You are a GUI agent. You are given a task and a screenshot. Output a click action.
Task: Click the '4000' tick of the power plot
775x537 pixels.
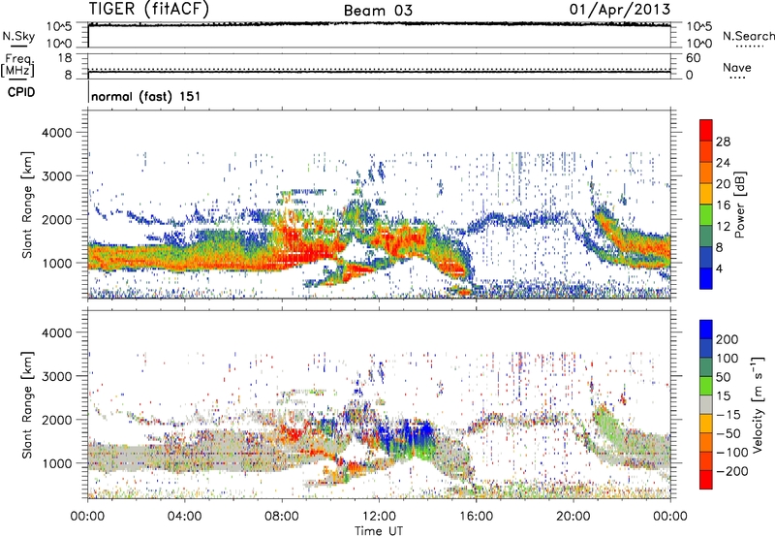tap(56, 133)
